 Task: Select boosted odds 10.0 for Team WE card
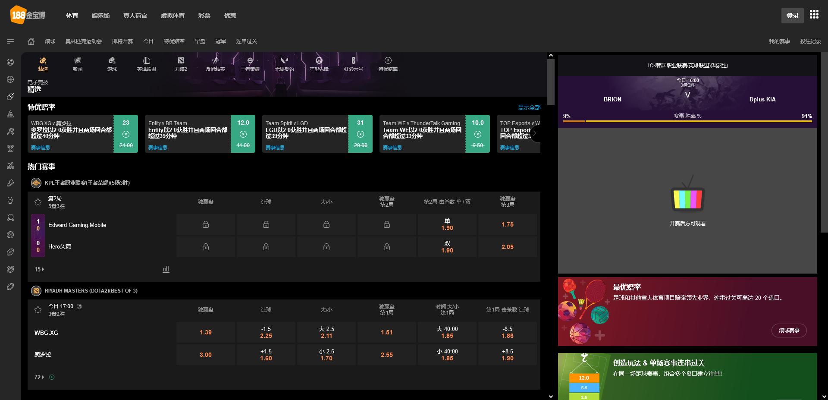click(x=478, y=134)
